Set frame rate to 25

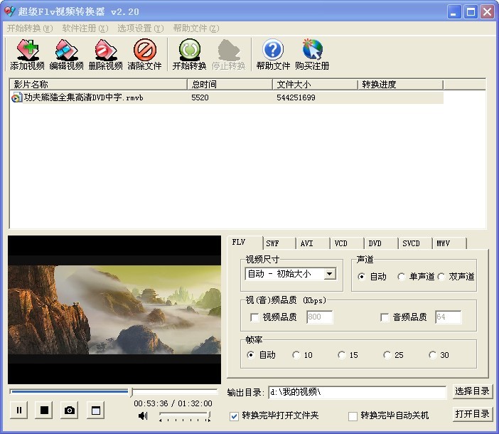(x=387, y=355)
